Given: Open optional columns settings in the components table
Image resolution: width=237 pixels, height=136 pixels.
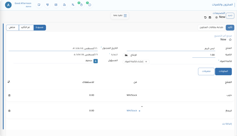Looking at the screenshot, I should 9,82.
